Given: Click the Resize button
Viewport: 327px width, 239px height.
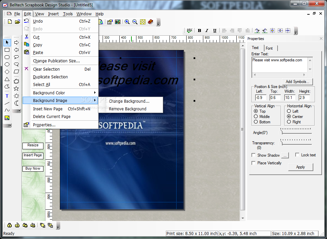Looking at the screenshot, I should pyautogui.click(x=33, y=145).
